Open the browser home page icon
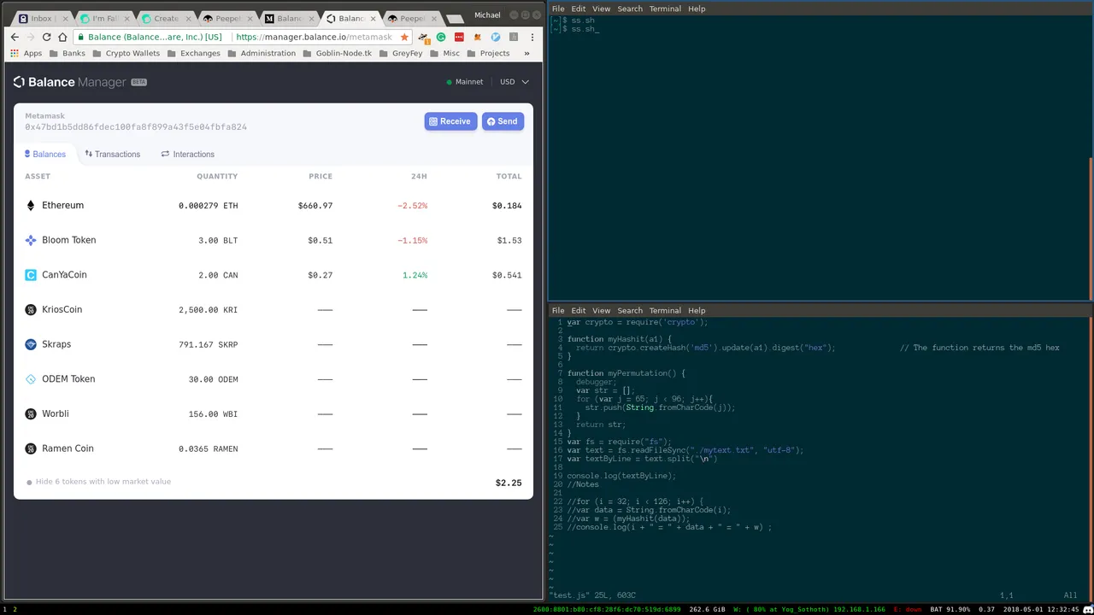Image resolution: width=1094 pixels, height=615 pixels. pos(62,37)
